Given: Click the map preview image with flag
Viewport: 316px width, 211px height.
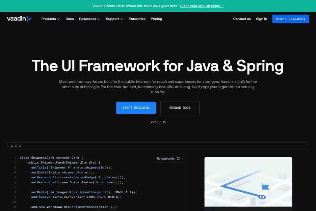Looking at the screenshot, I should pyautogui.click(x=248, y=182).
